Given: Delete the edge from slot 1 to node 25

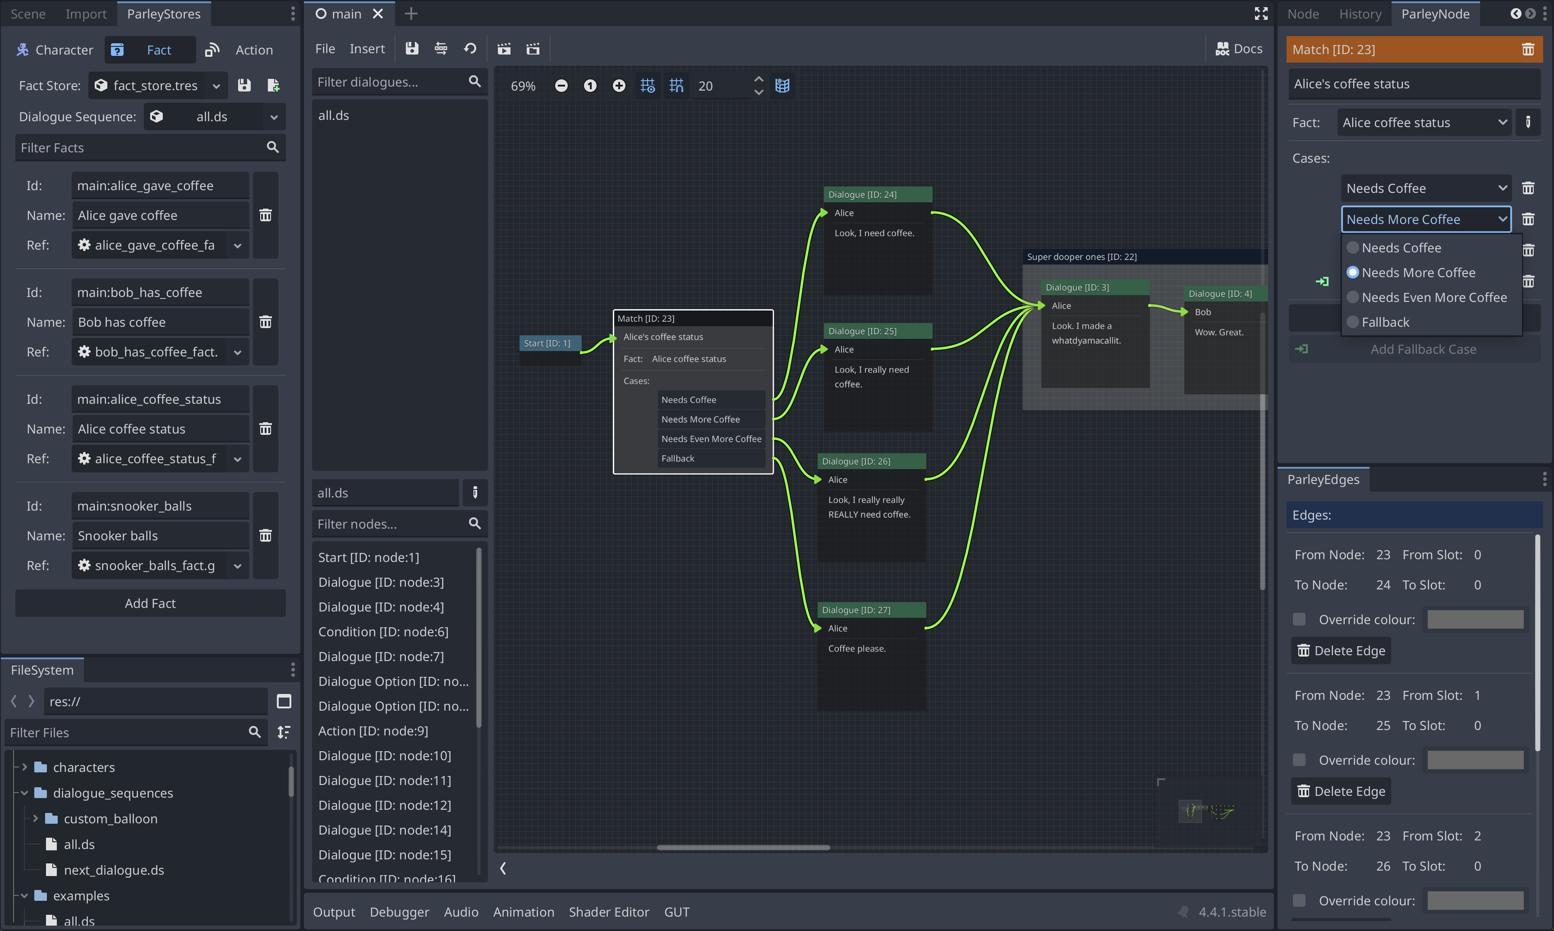Looking at the screenshot, I should point(1341,791).
